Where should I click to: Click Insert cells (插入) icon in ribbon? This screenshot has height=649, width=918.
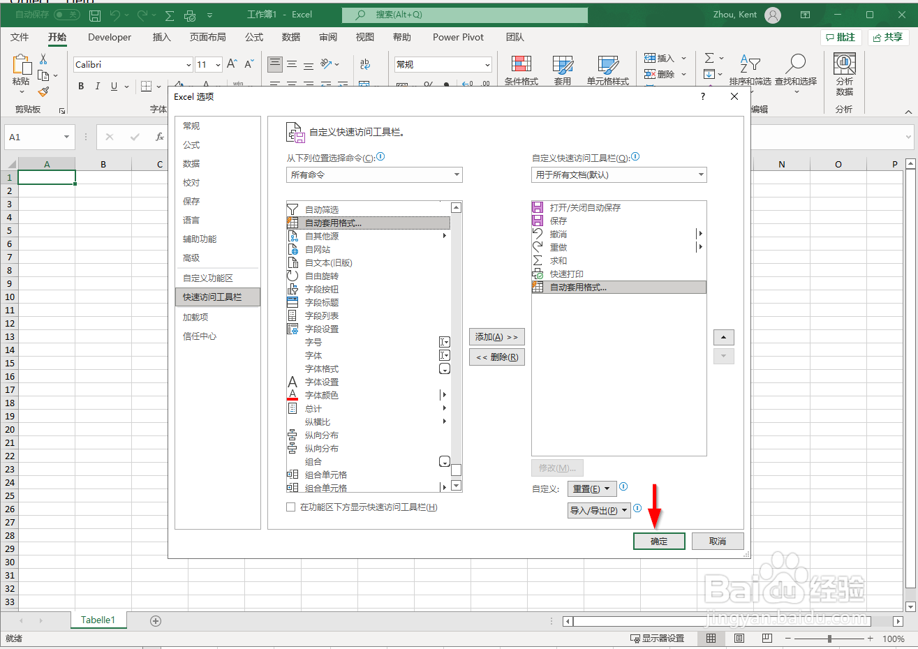650,58
